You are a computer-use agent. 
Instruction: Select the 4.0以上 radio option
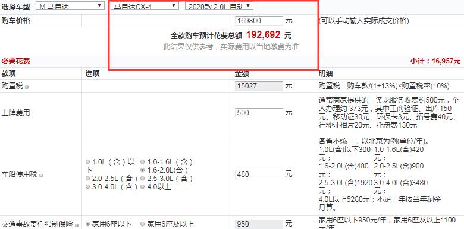pos(142,187)
